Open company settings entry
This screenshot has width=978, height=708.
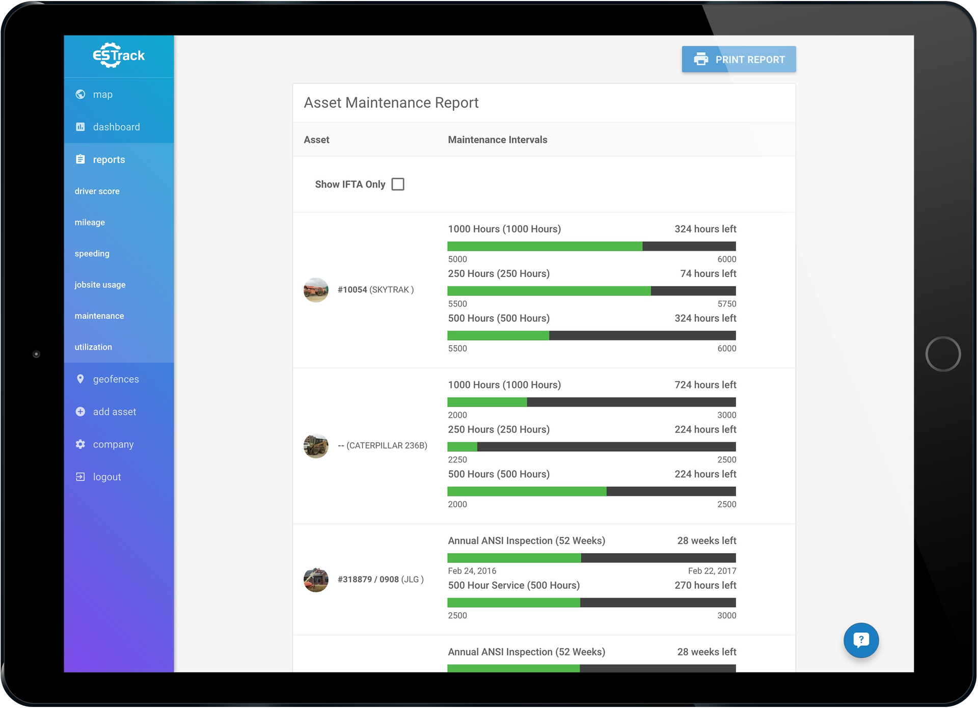click(x=119, y=444)
